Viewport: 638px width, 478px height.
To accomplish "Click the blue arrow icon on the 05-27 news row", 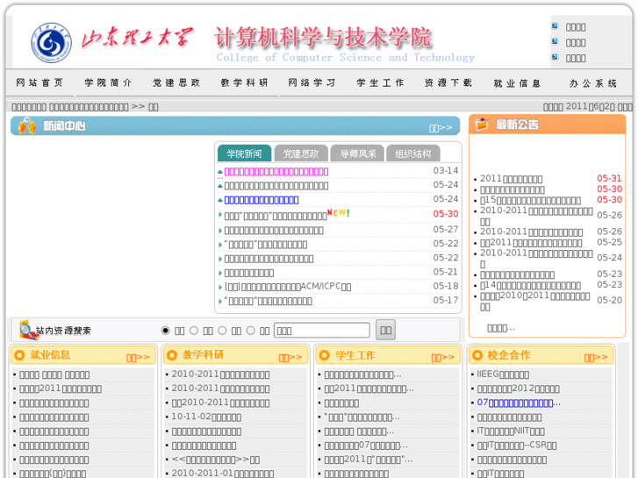I will tap(220, 231).
